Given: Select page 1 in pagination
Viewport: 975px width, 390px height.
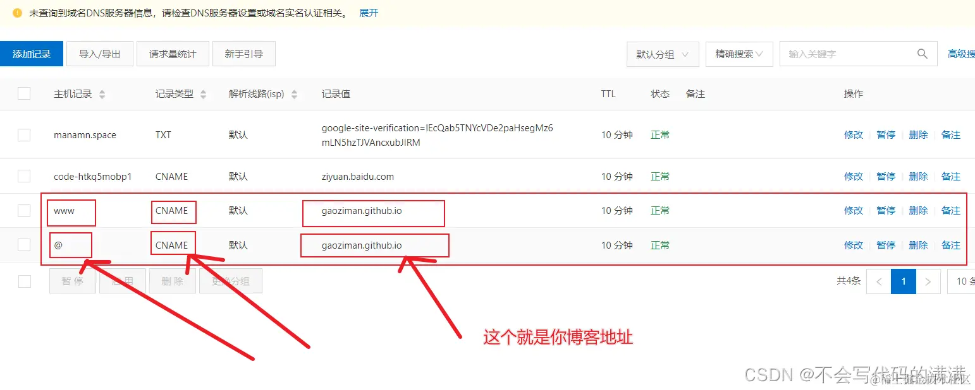Looking at the screenshot, I should click(904, 281).
